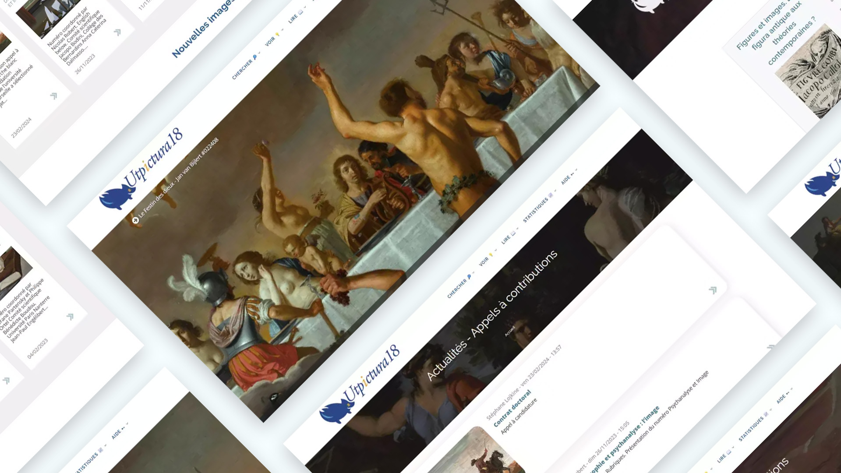Click the chart icon next to STATISTIQUES on Actualités page

point(551,195)
